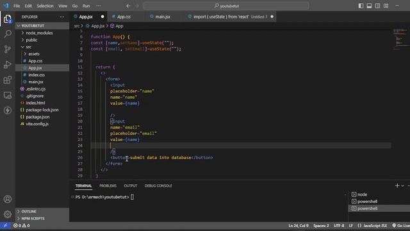Screen dimensions: 410x231
Task: Click the src breadcrumb segment
Action: (x=77, y=26)
